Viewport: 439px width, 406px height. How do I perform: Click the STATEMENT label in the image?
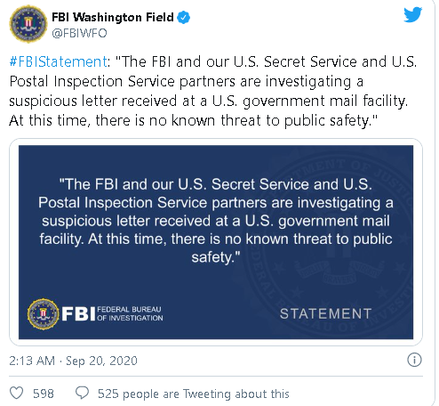tap(325, 313)
